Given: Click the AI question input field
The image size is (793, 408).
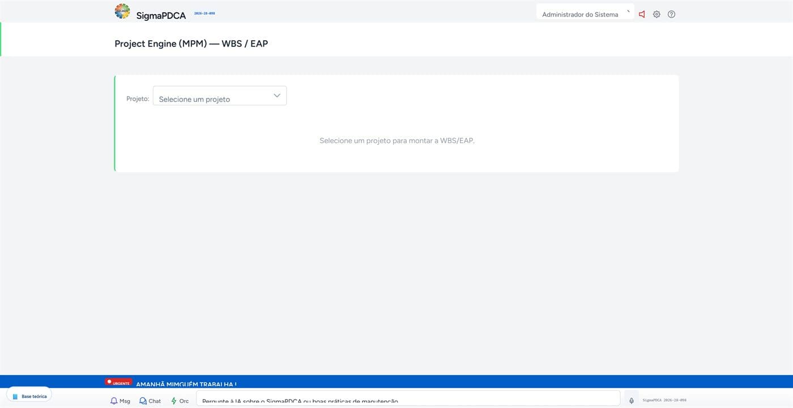Looking at the screenshot, I should click(x=408, y=398).
